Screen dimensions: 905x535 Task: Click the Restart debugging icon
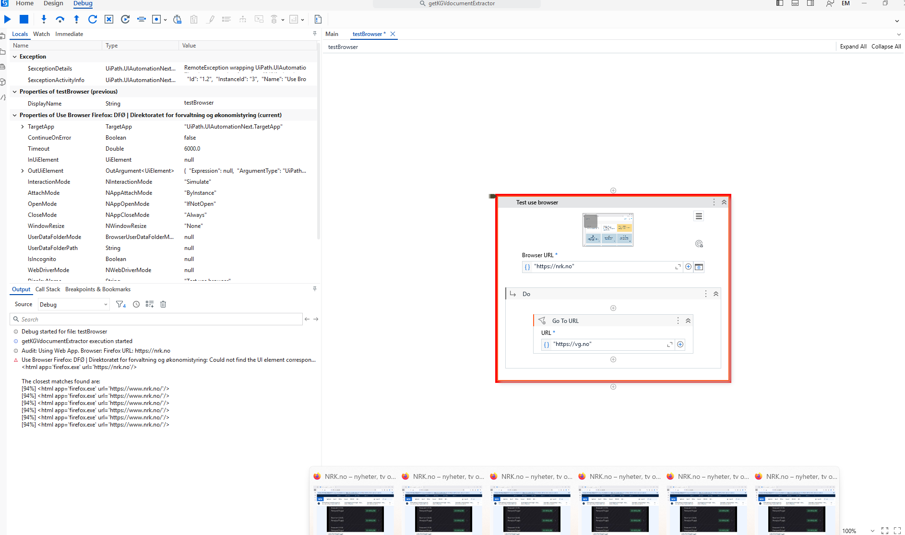[125, 19]
